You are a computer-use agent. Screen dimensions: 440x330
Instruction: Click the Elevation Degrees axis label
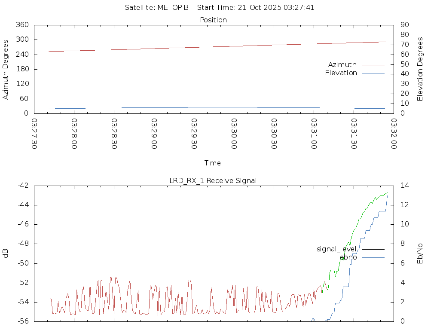tap(420, 69)
